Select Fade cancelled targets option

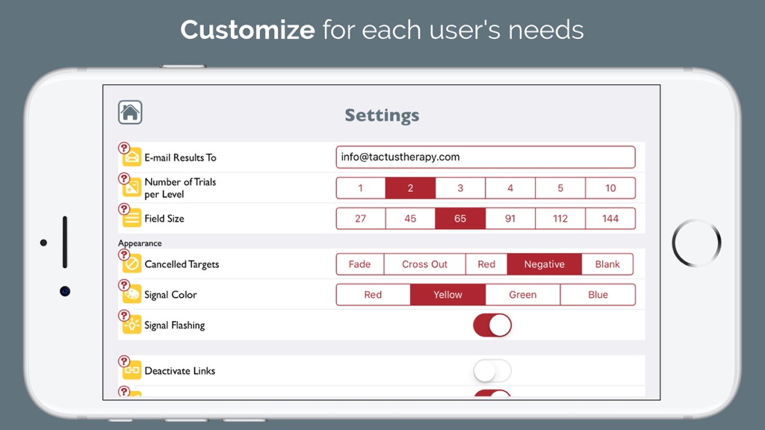tap(359, 264)
